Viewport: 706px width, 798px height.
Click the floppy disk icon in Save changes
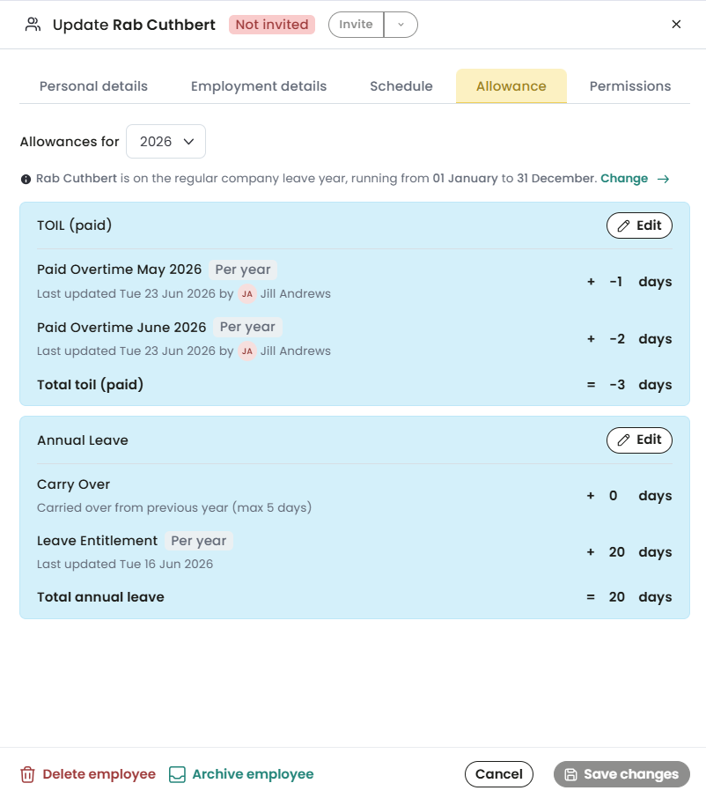click(570, 774)
